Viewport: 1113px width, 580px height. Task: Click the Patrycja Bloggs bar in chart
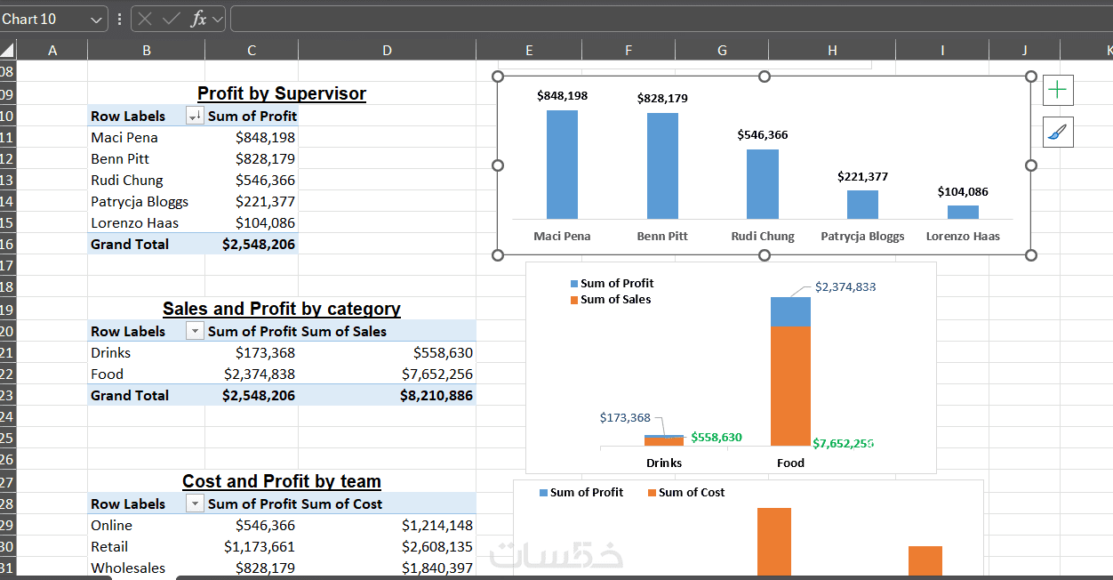862,205
